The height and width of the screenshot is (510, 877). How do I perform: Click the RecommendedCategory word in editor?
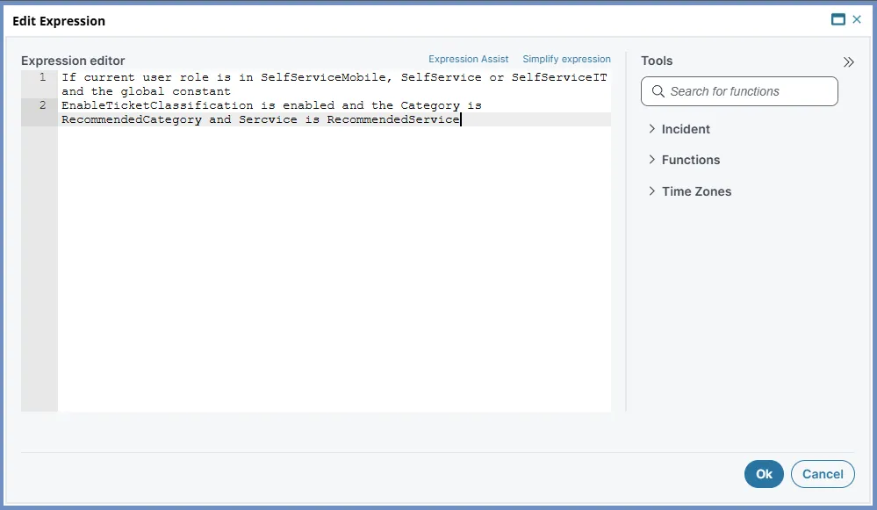[x=132, y=119]
